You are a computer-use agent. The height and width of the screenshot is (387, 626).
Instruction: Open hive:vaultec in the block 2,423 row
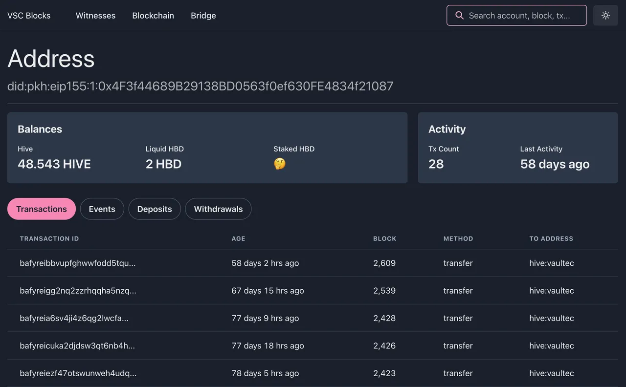click(x=552, y=373)
